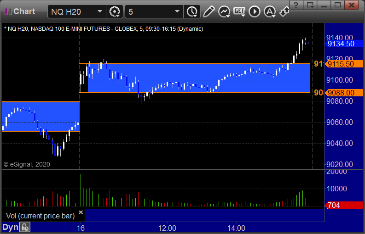This screenshot has height=234, width=365.
Task: Close the Vol study pane
Action: click(81, 212)
